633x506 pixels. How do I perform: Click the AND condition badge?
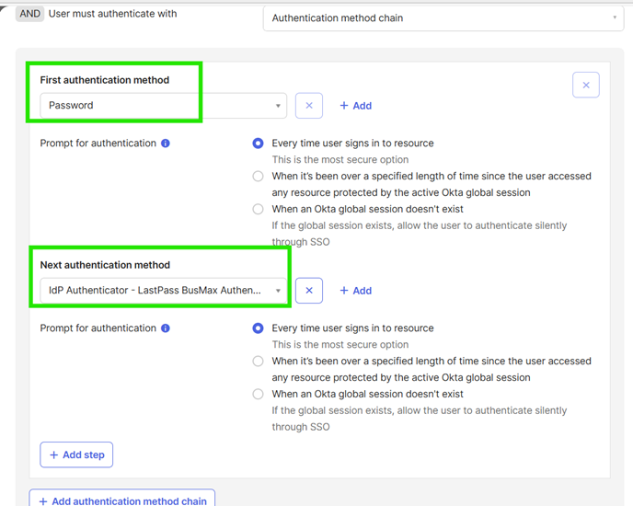click(30, 14)
